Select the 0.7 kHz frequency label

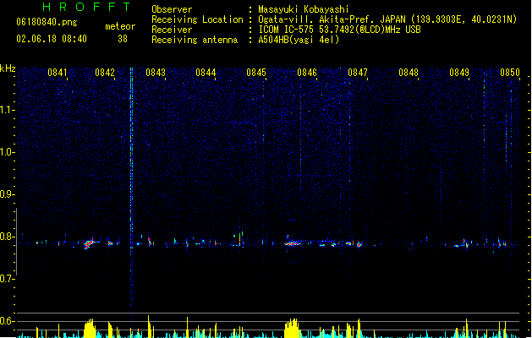click(7, 279)
